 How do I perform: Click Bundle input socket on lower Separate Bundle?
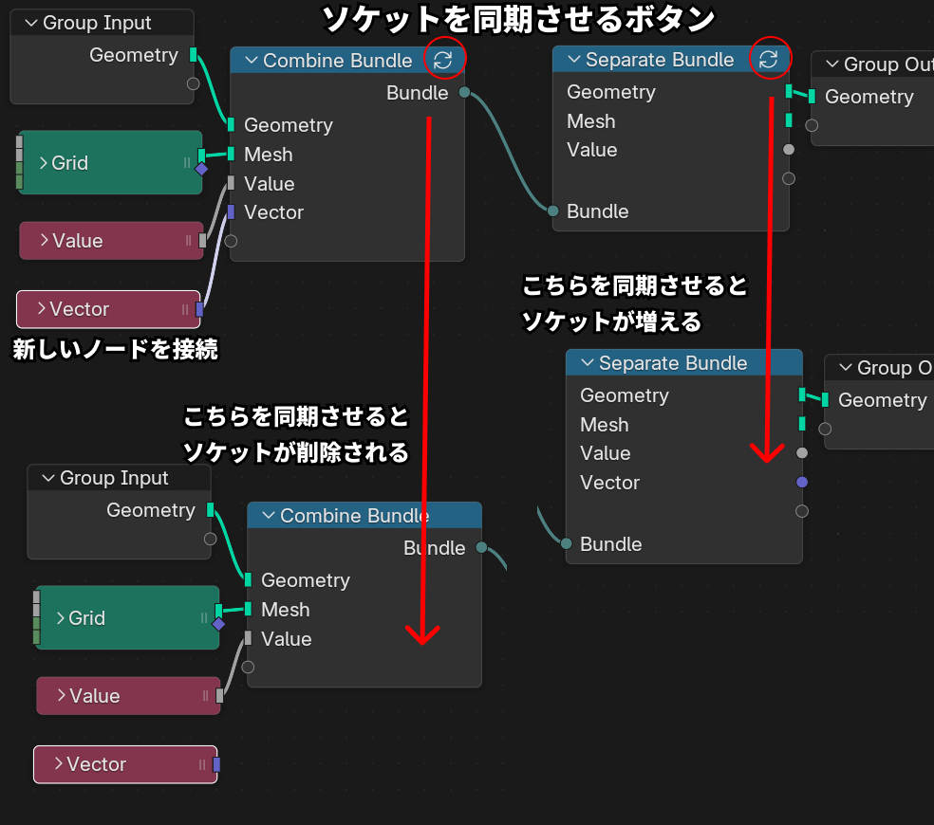pos(567,543)
